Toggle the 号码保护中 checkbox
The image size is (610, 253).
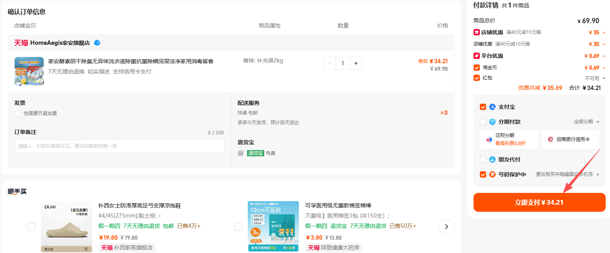click(483, 174)
